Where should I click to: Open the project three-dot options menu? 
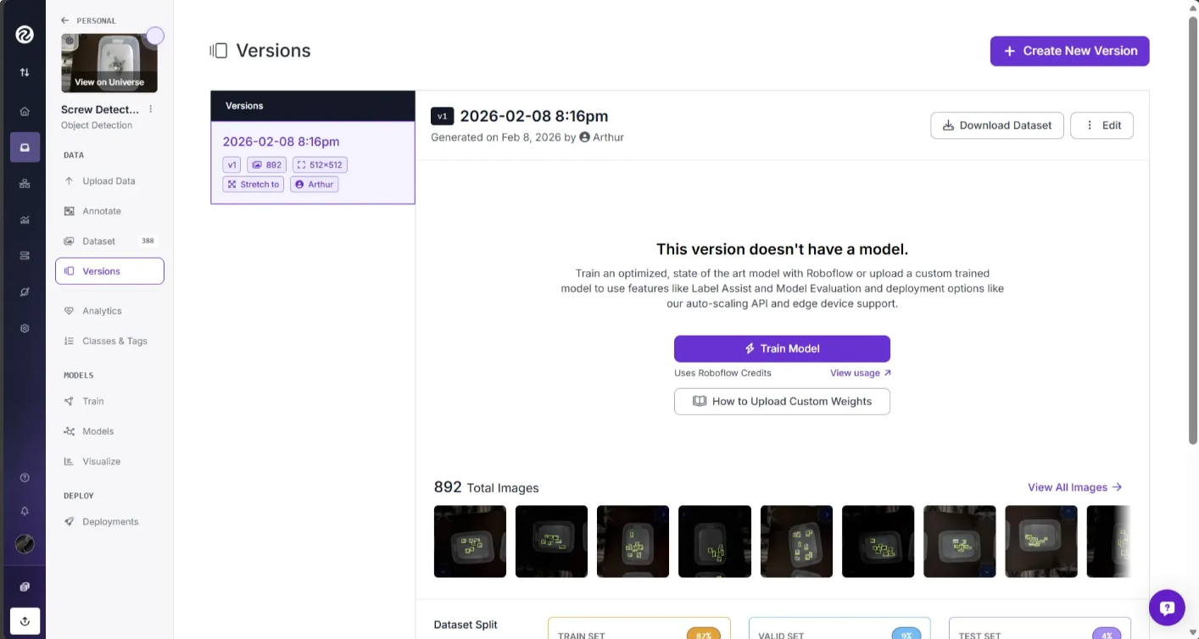point(151,109)
